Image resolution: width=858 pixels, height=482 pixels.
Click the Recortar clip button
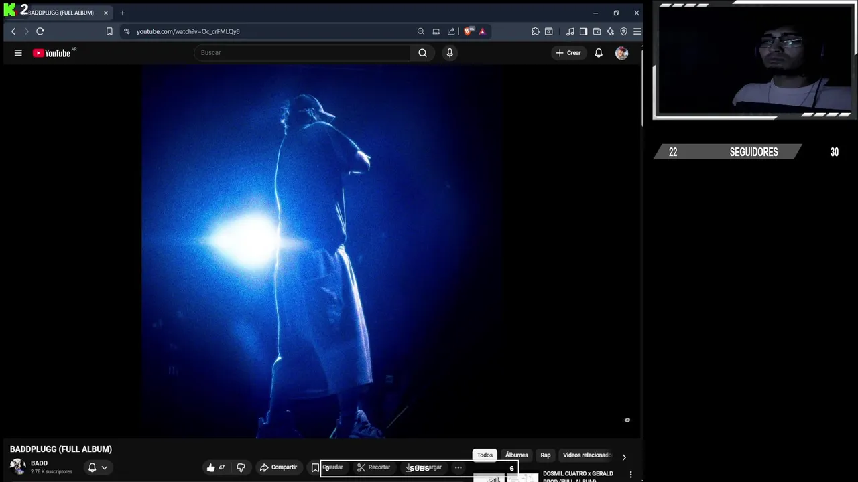[374, 467]
